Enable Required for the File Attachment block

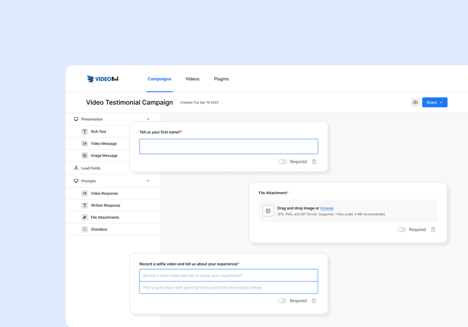point(401,229)
